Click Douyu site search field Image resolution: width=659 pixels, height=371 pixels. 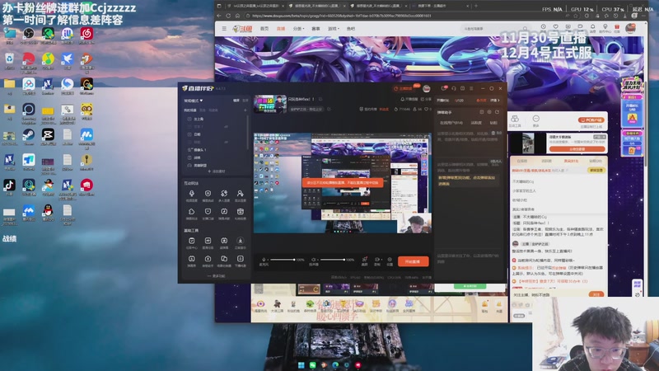[x=495, y=29]
